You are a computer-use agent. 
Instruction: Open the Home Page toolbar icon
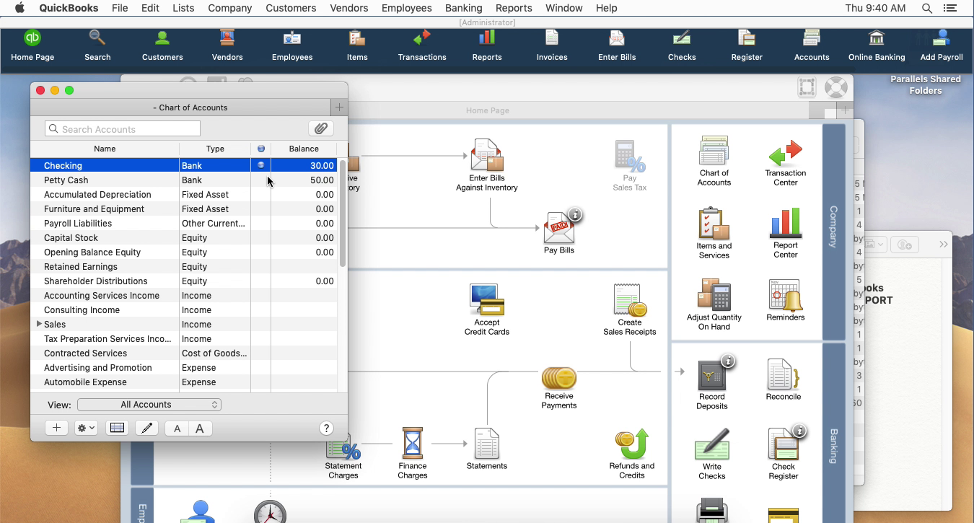[32, 45]
